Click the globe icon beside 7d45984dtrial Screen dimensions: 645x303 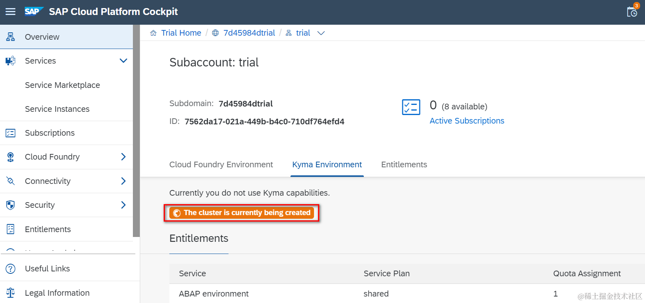click(216, 33)
